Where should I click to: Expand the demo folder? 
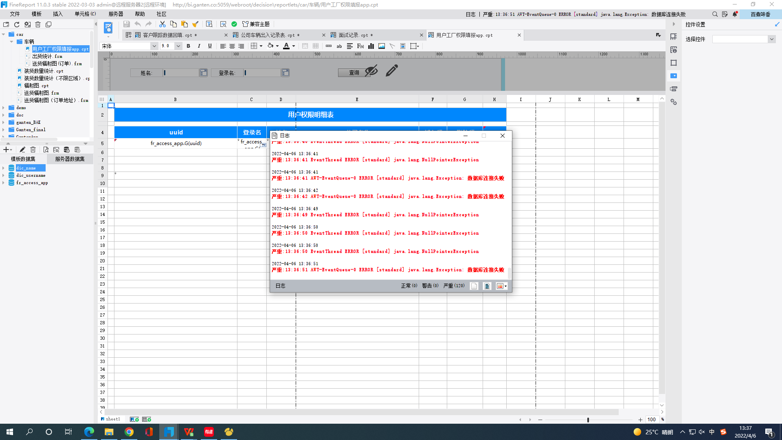coord(4,108)
